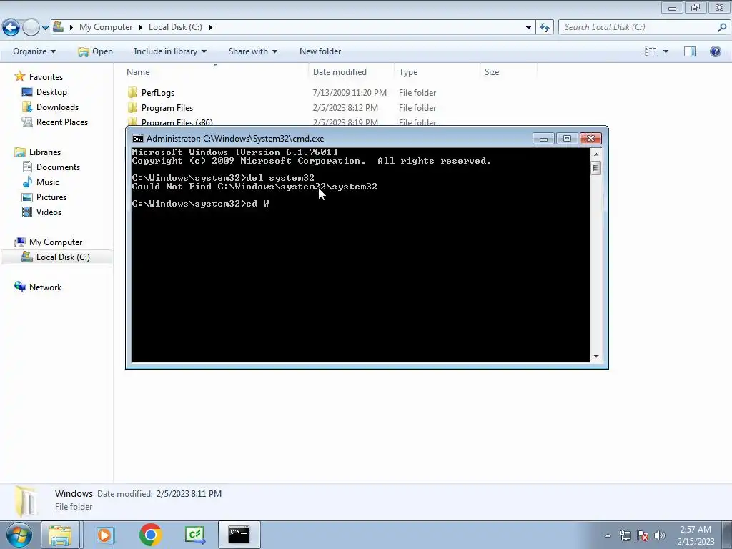Open Windows Explorer from the taskbar
Viewport: 732px width, 549px height.
[60, 535]
